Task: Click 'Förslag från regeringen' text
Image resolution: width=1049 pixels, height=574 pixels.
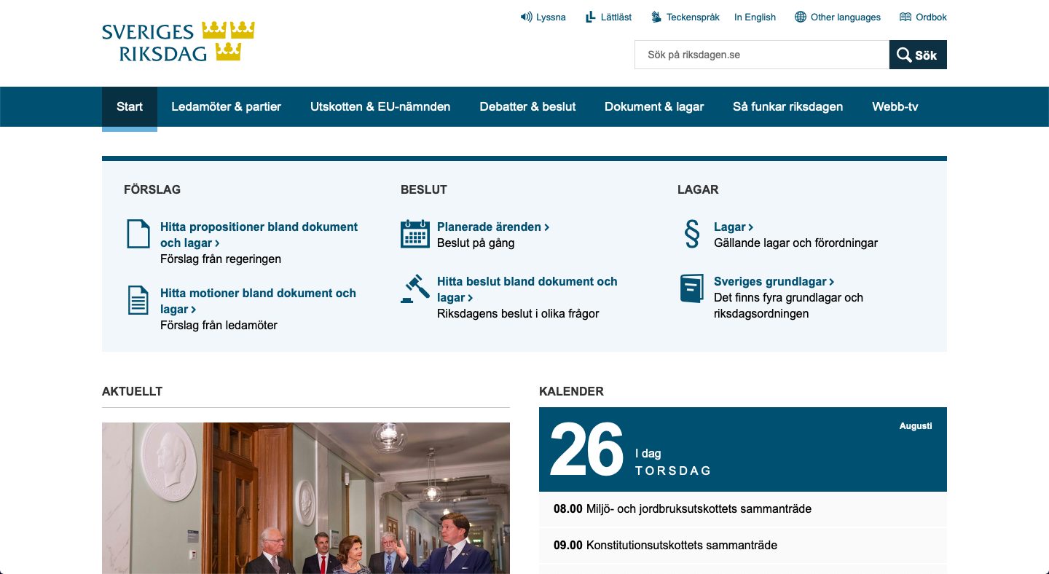Action: (x=221, y=259)
